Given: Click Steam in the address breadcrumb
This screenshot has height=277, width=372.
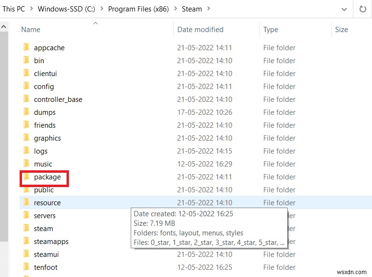Looking at the screenshot, I should click(x=192, y=9).
